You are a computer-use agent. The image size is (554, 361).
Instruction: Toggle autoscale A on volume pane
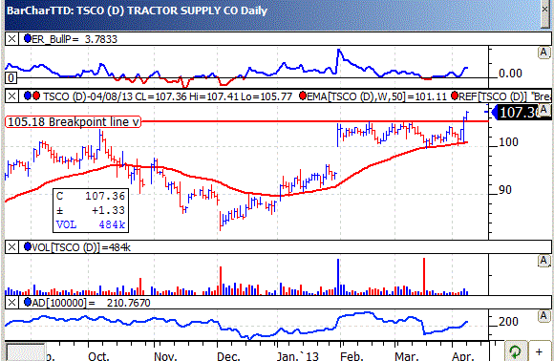pyautogui.click(x=543, y=261)
